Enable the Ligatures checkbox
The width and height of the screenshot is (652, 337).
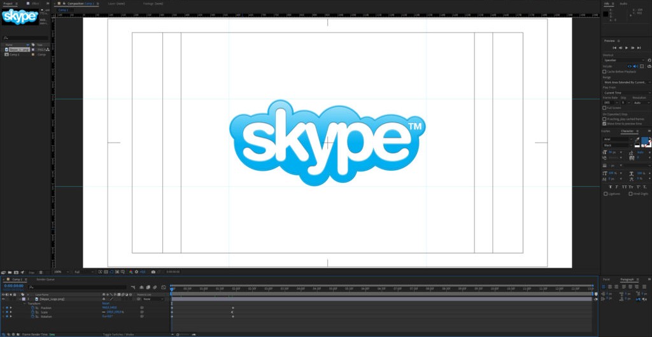[x=606, y=194]
